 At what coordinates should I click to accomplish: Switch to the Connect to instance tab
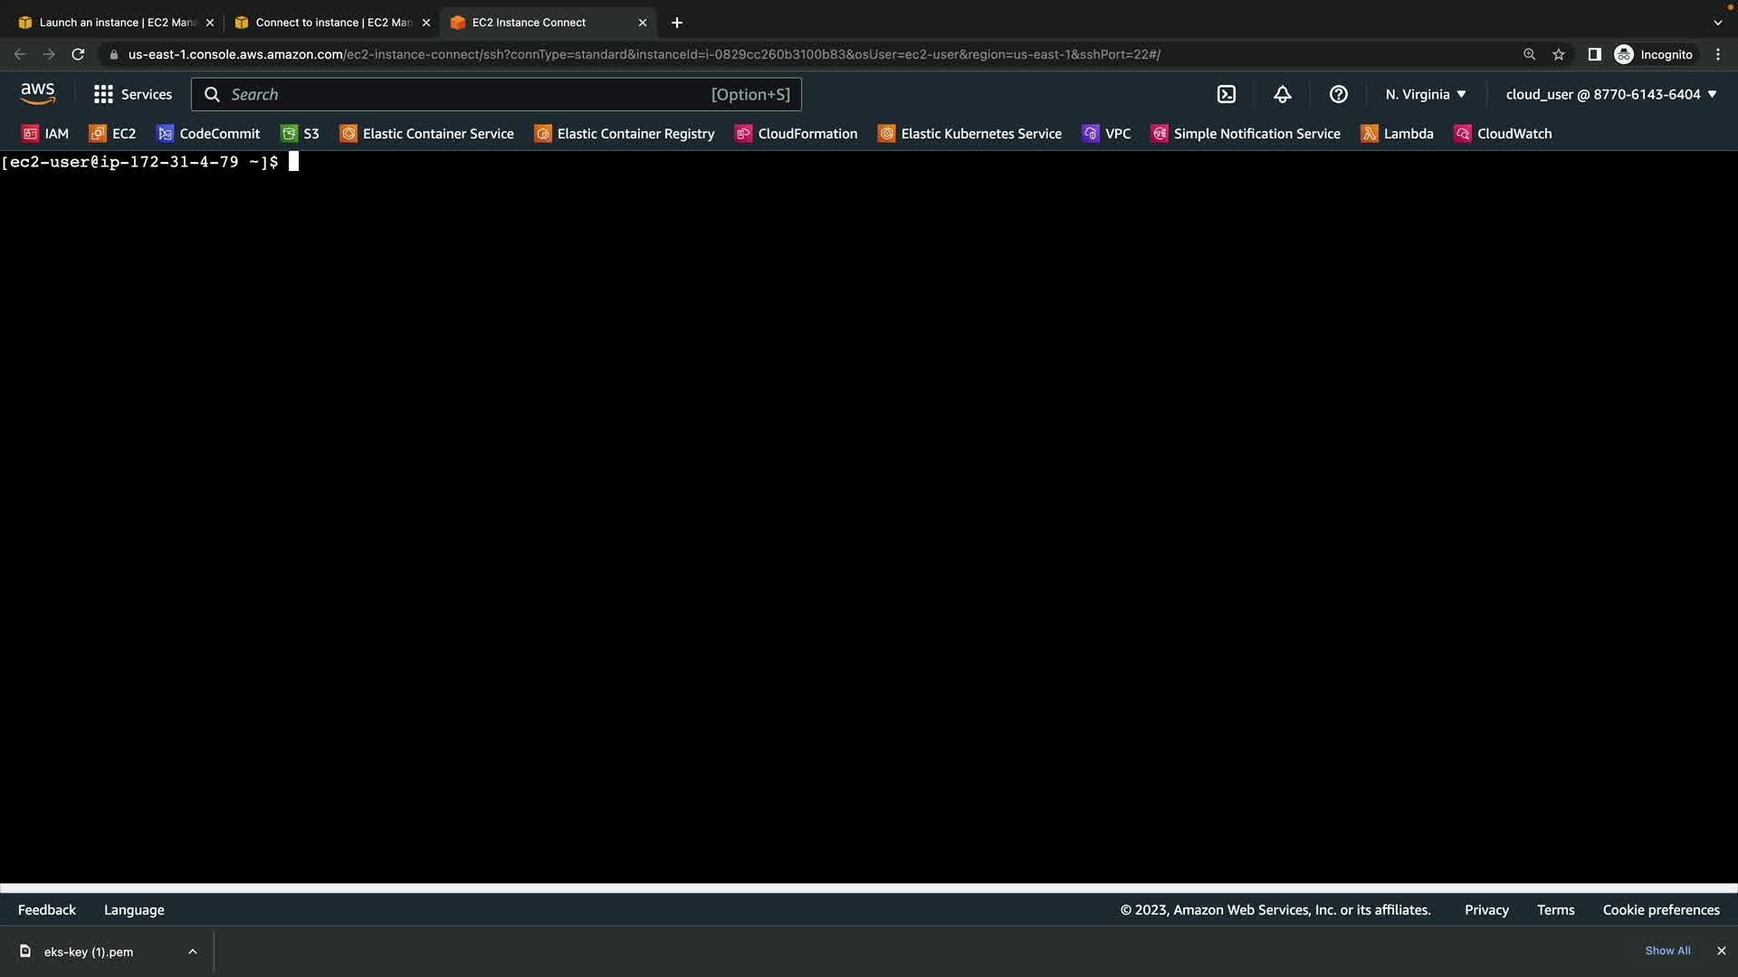[332, 23]
